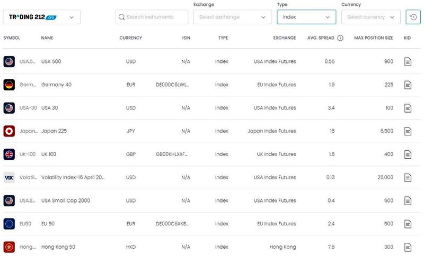Click the 6,500 max position size value

click(387, 131)
